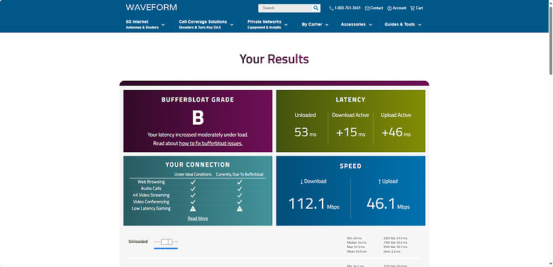Click the bufferbloat warning triangle for Low Latency Gaming
The image size is (553, 267).
click(x=240, y=208)
